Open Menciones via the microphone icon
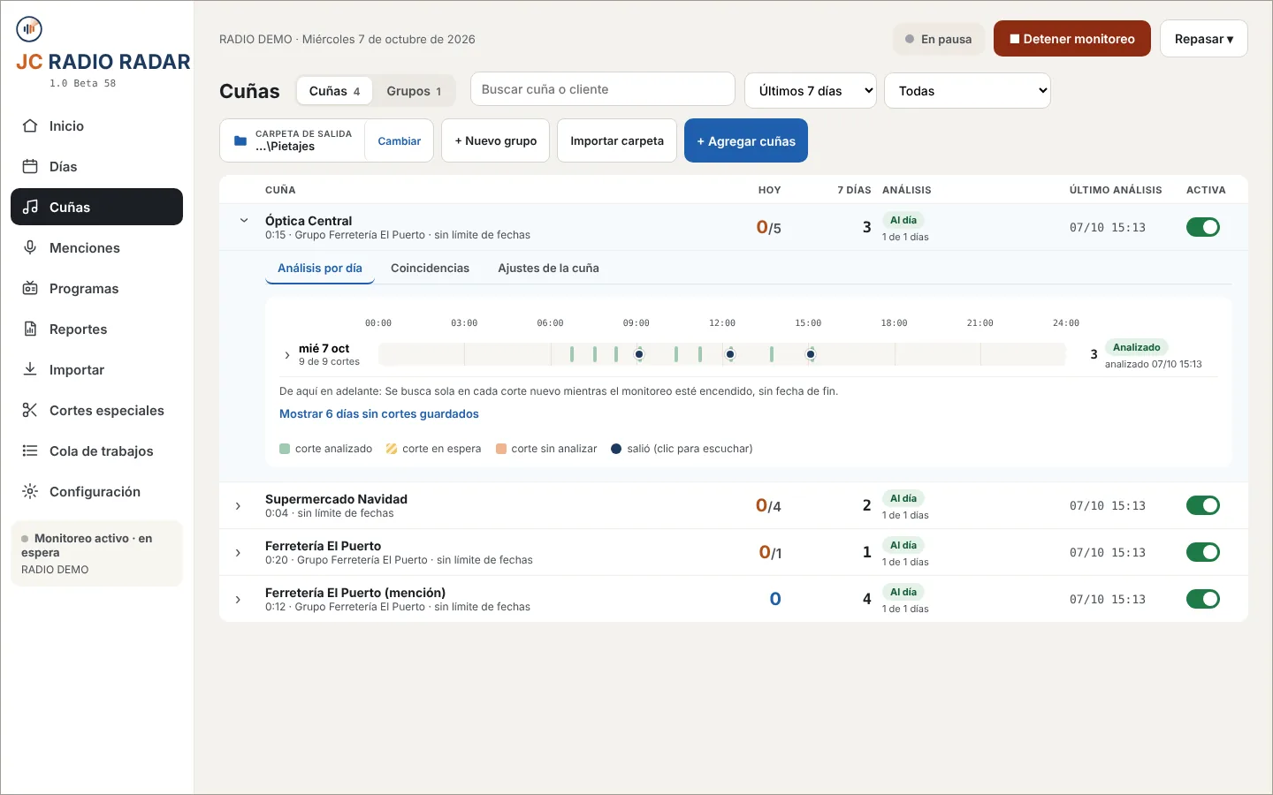The image size is (1273, 795). click(x=30, y=248)
